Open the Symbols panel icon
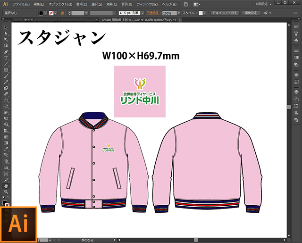This screenshot has width=302, height=243. point(296,40)
